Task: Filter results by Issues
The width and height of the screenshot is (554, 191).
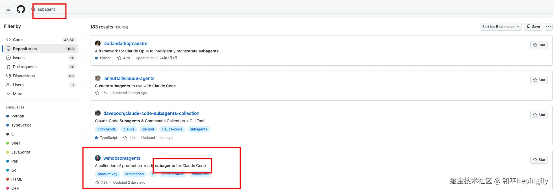Action: click(x=41, y=58)
